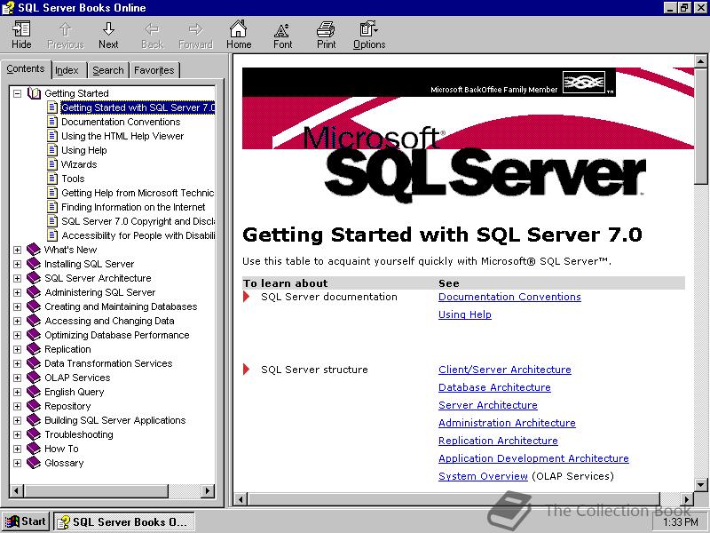The image size is (710, 533).
Task: Open the Windows Start menu
Action: 26,521
